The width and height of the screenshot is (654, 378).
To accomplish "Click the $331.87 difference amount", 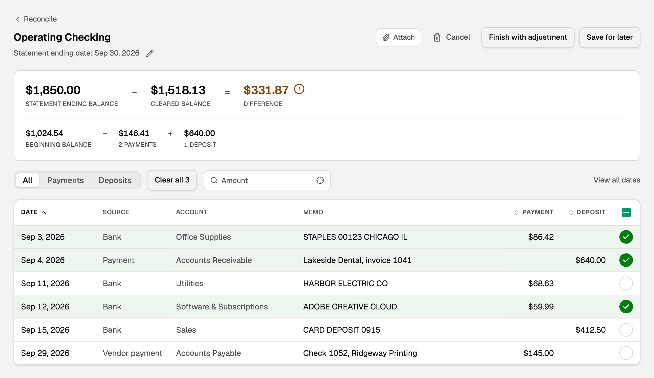I will click(x=266, y=90).
